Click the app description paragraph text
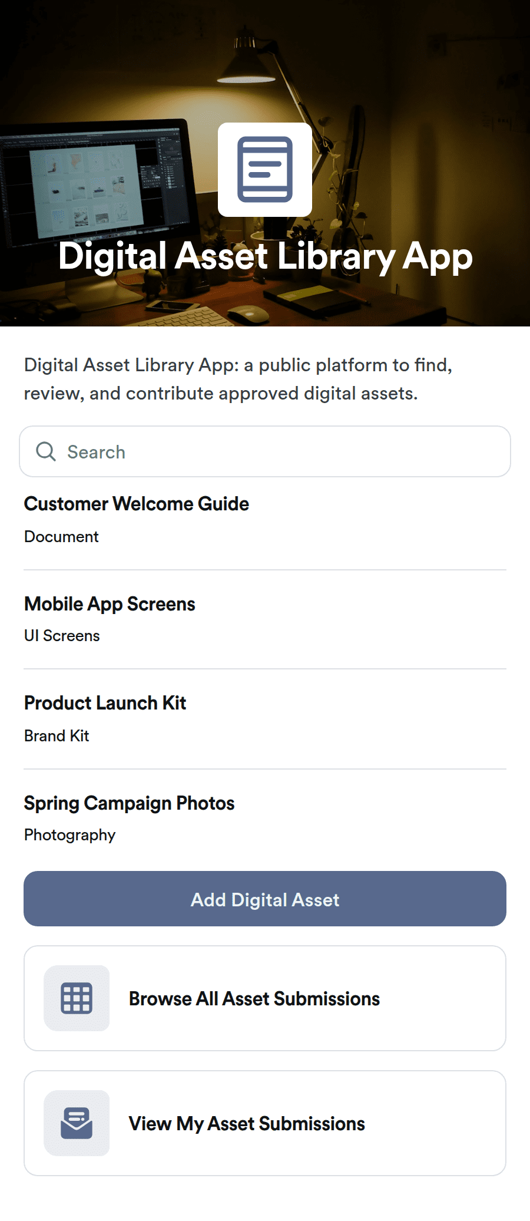Viewport: 530px width, 1221px height. [238, 379]
